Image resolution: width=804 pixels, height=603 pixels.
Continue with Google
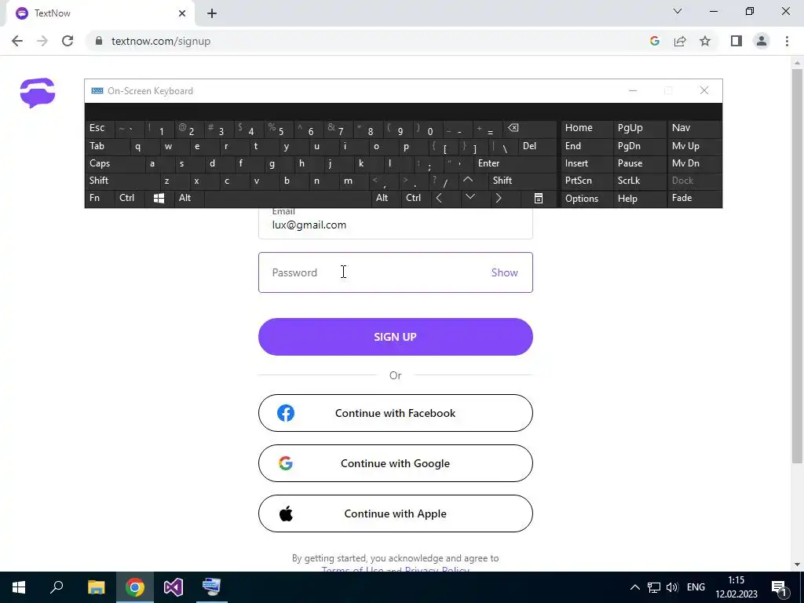[396, 463]
